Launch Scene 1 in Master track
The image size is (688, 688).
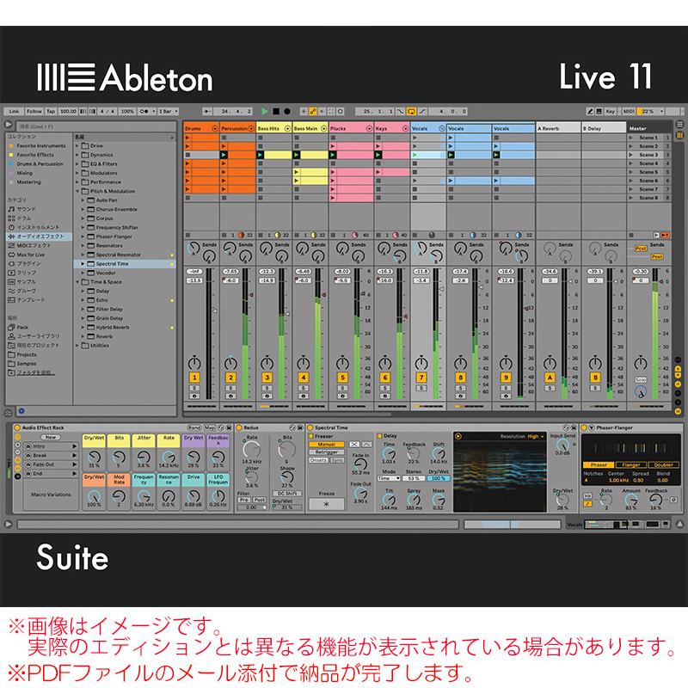point(630,138)
